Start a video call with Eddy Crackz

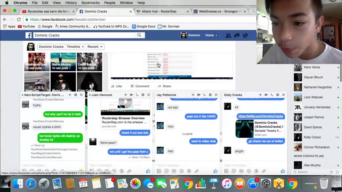266,95
